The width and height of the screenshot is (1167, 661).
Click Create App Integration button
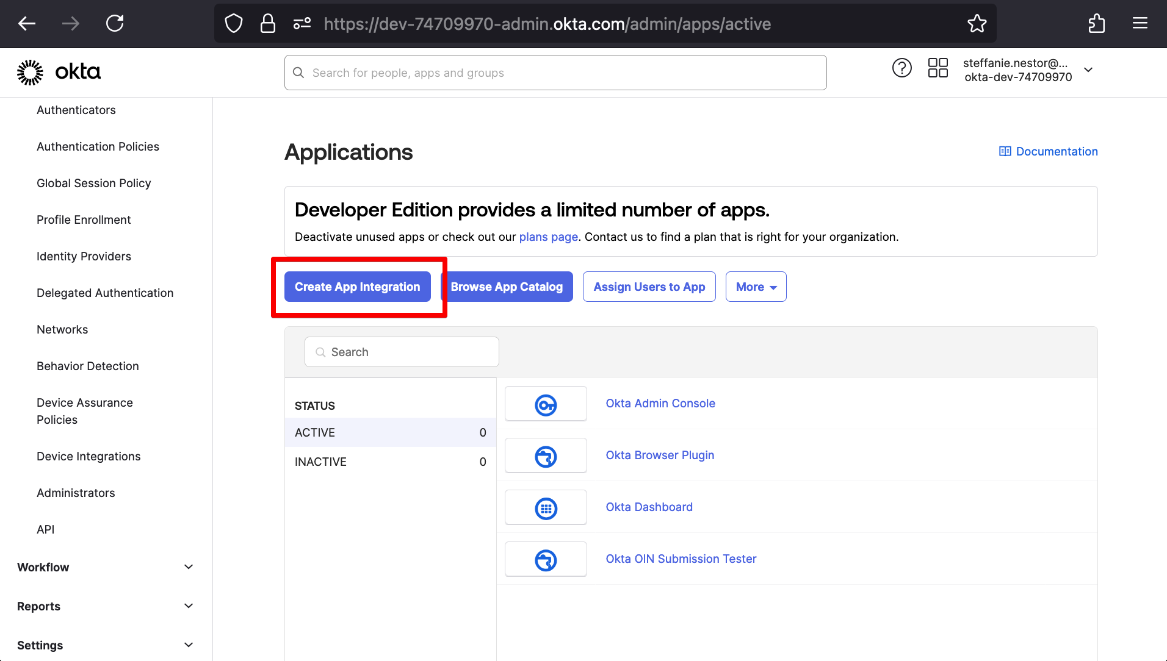click(358, 287)
